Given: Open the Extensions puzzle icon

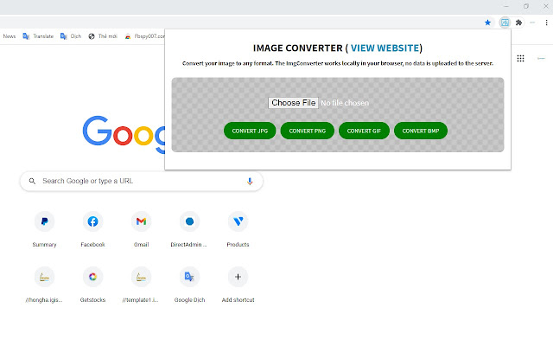Looking at the screenshot, I should click(518, 22).
